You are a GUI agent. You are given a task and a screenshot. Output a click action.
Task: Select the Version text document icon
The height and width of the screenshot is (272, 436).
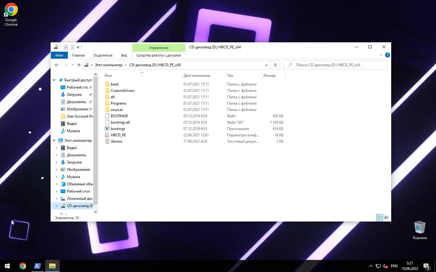107,141
